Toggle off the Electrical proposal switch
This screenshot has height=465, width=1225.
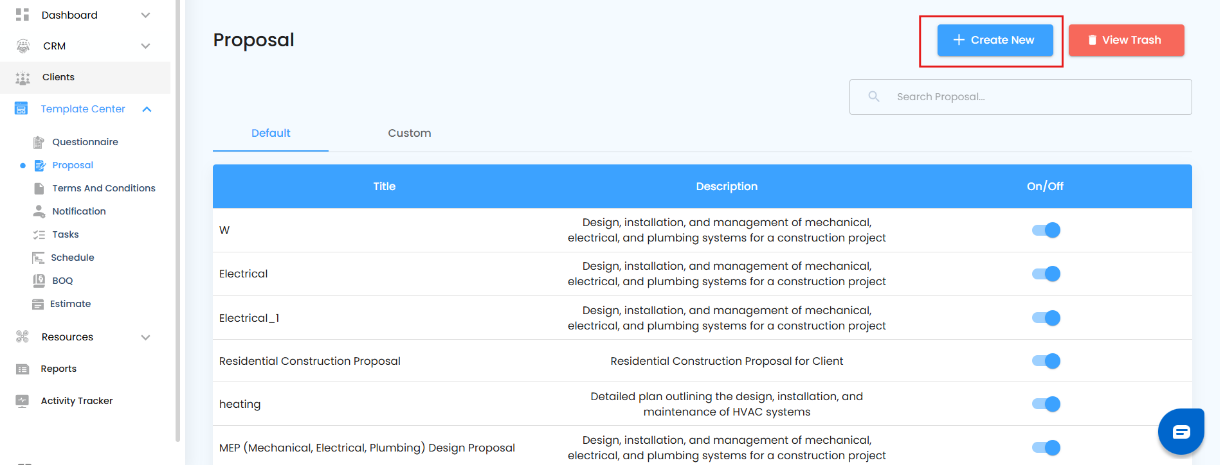click(1046, 274)
